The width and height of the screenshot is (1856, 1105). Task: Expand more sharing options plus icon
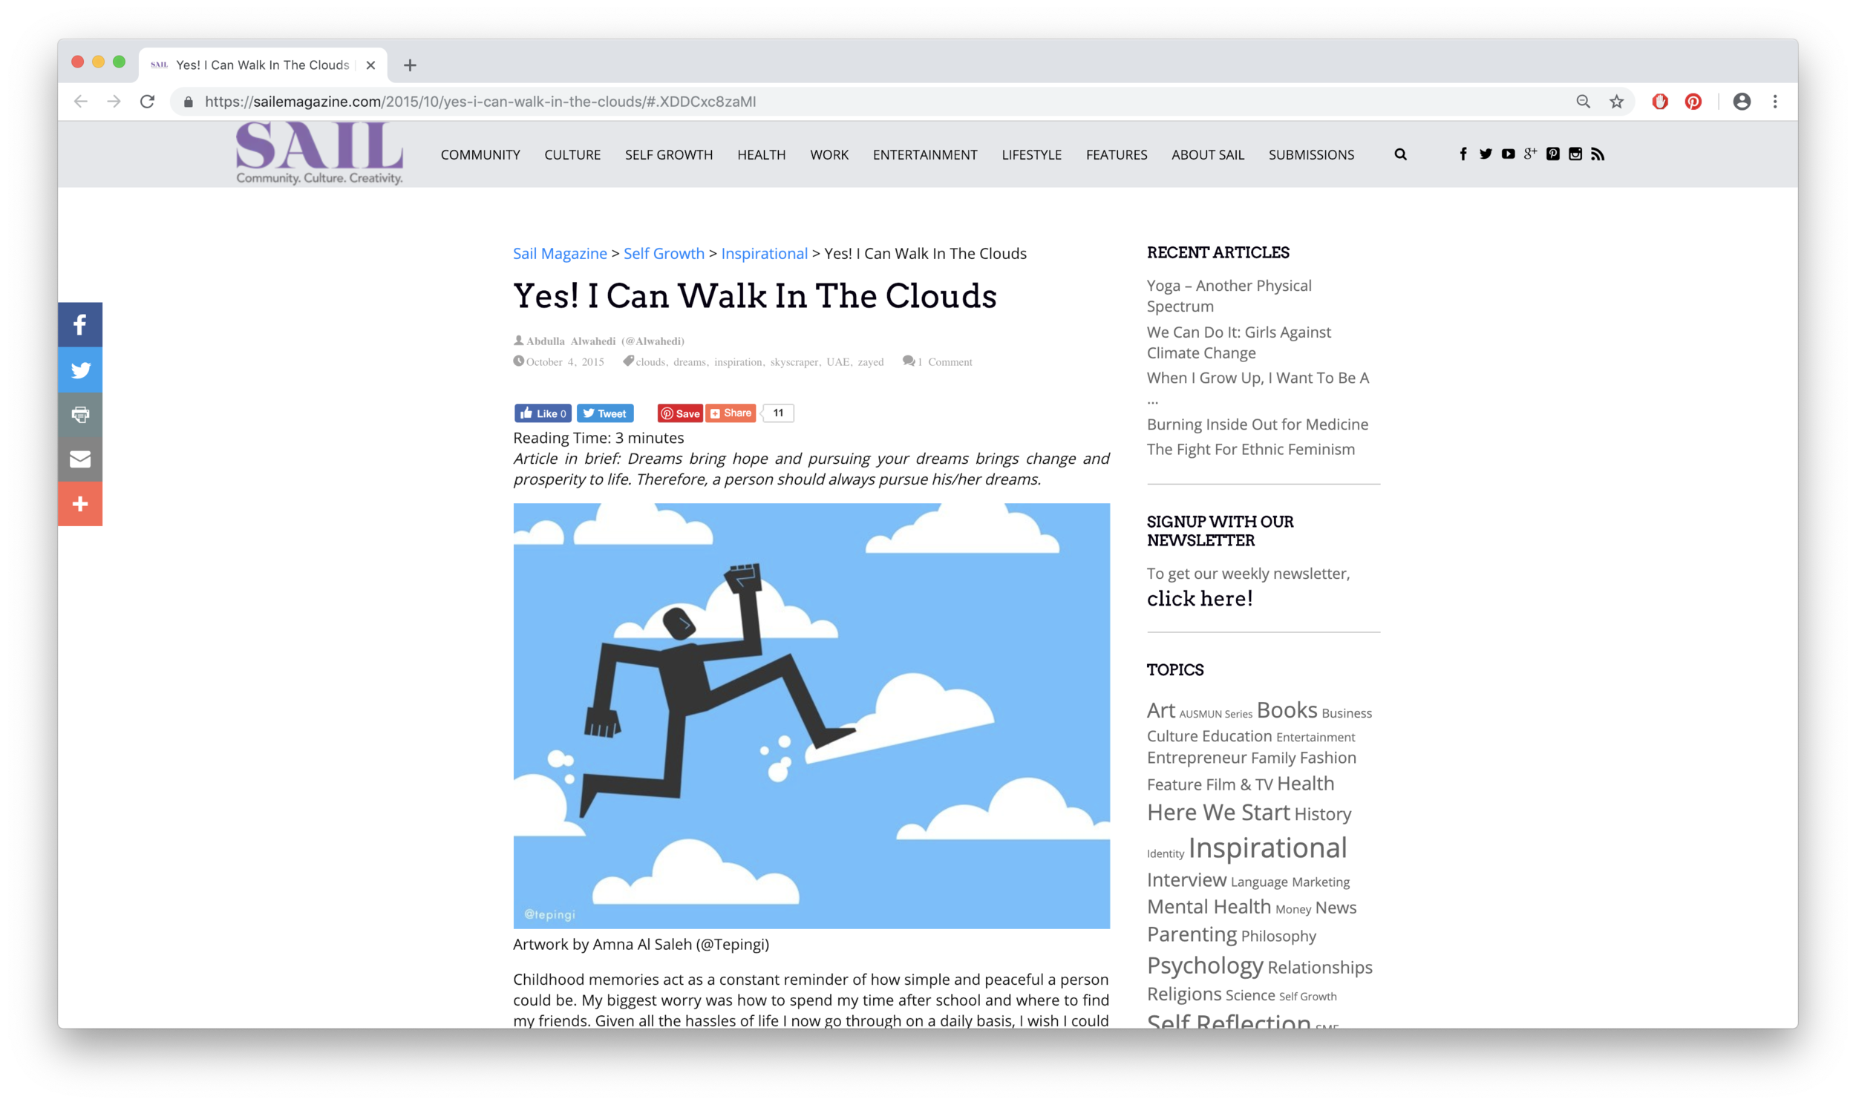click(79, 504)
